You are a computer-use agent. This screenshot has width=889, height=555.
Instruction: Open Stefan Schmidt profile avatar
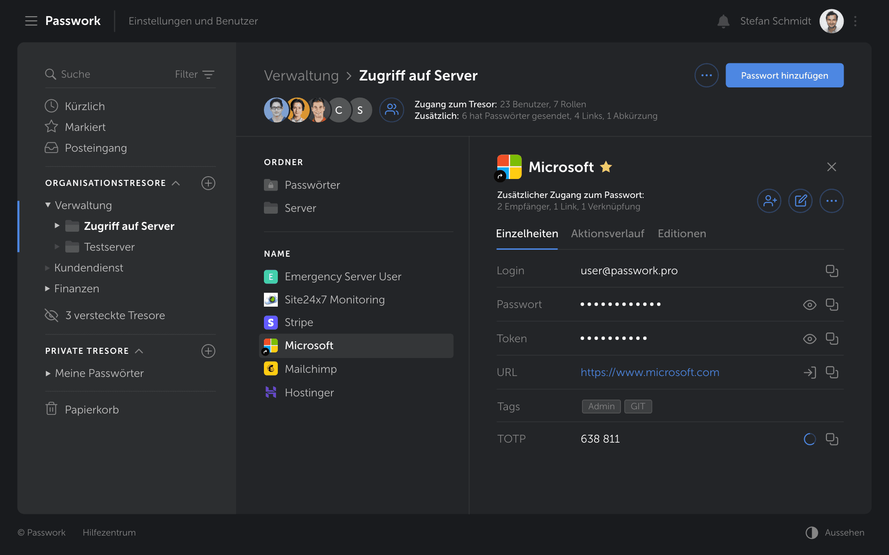click(832, 21)
